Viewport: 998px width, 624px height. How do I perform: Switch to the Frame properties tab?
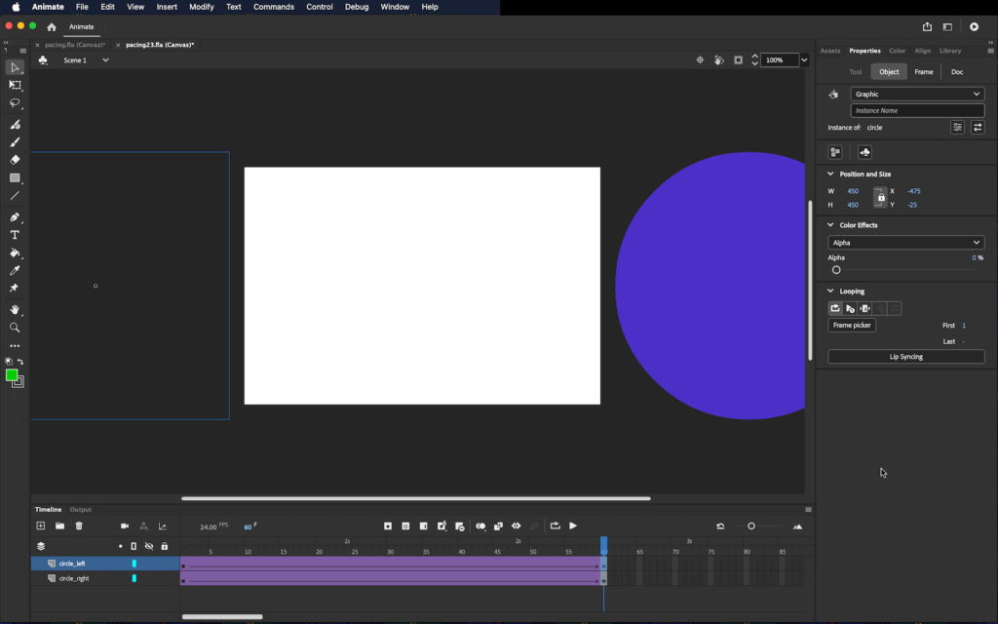923,71
